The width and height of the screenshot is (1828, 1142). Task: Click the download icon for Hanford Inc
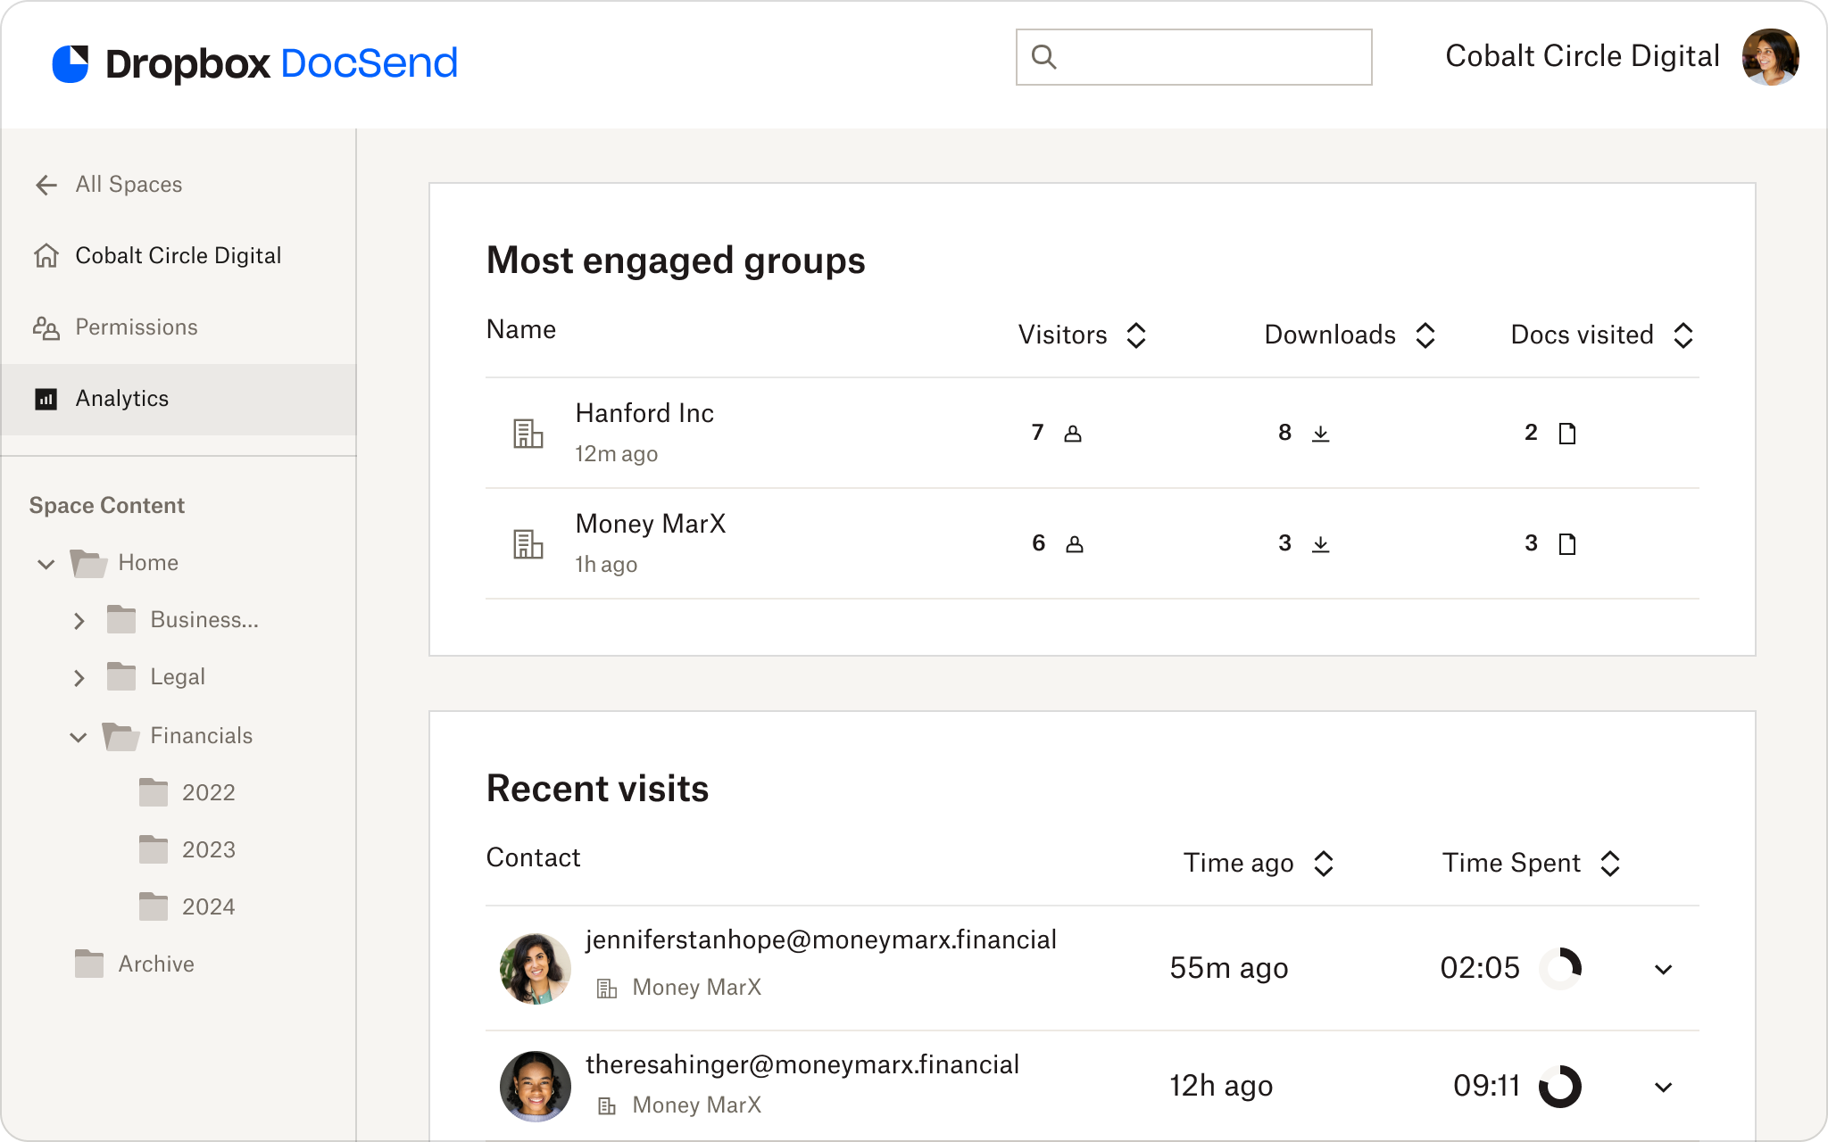1320,433
